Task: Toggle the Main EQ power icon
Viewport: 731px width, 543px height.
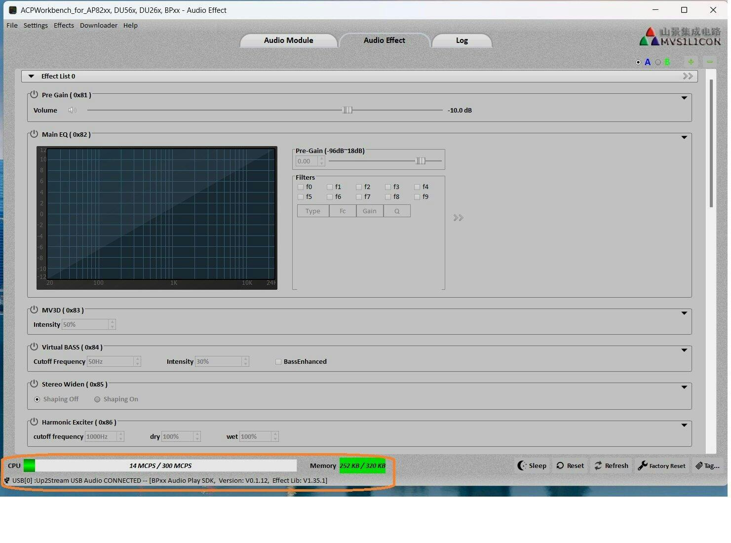Action: click(34, 134)
